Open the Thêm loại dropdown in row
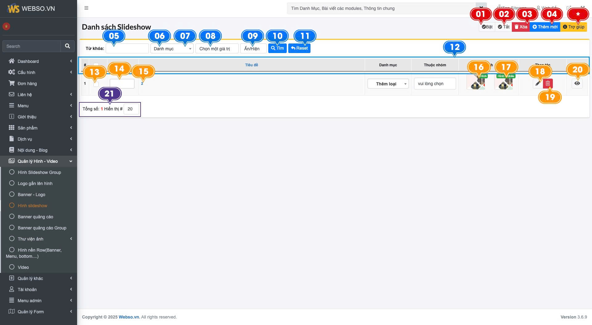 click(x=388, y=84)
